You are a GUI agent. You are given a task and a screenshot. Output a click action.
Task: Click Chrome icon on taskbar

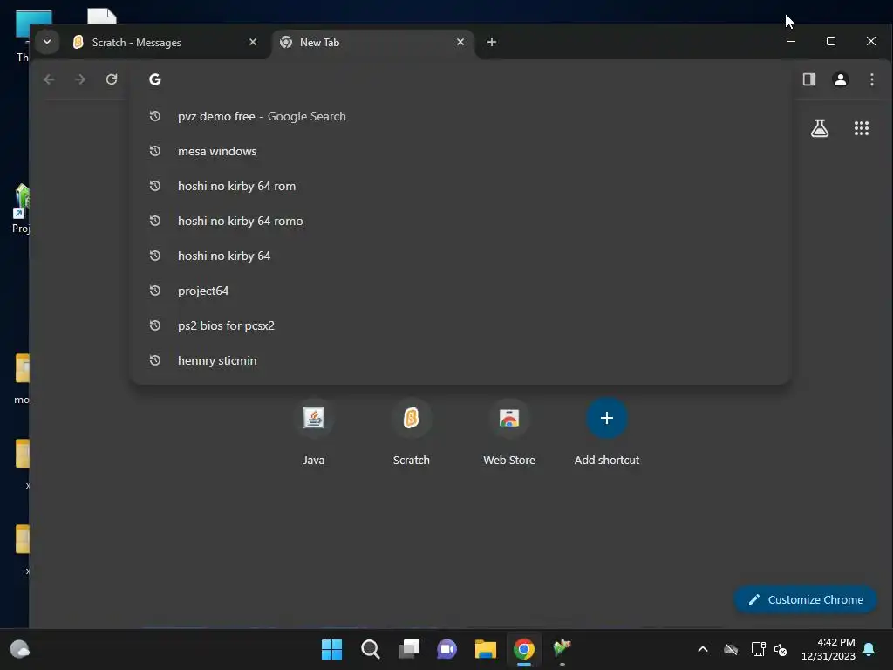524,649
